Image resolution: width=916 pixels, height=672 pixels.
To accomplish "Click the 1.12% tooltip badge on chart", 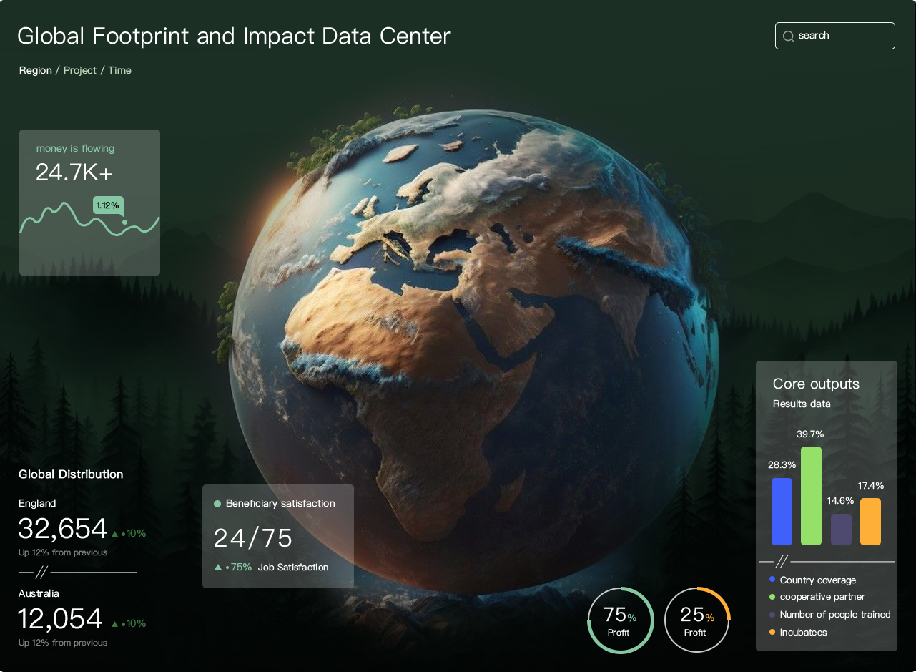I will (108, 205).
